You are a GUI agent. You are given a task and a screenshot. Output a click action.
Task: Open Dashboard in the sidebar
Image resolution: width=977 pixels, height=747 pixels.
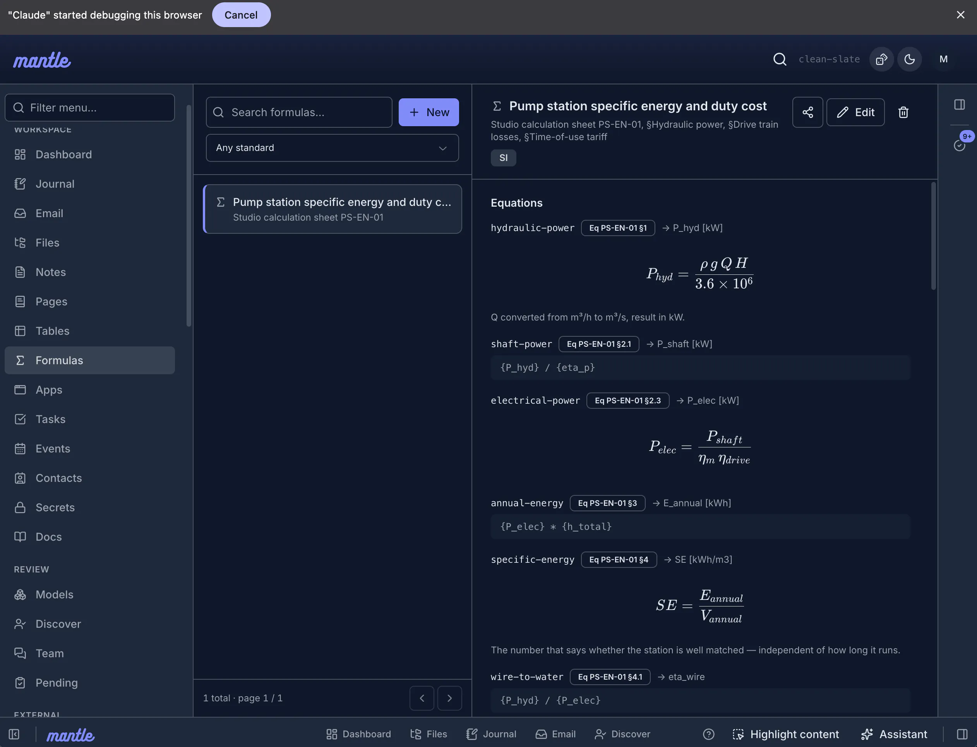pyautogui.click(x=89, y=154)
